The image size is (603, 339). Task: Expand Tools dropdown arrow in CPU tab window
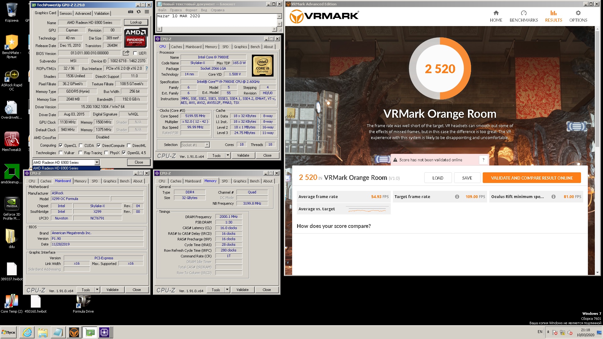pos(228,155)
